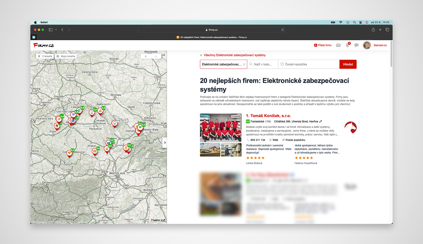The height and width of the screenshot is (244, 423).
Task: Reload the page using the refresh icon
Action: pos(283,30)
